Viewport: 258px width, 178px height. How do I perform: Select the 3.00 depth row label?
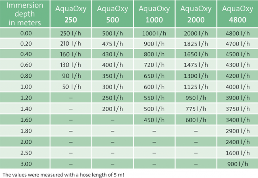click(25, 164)
